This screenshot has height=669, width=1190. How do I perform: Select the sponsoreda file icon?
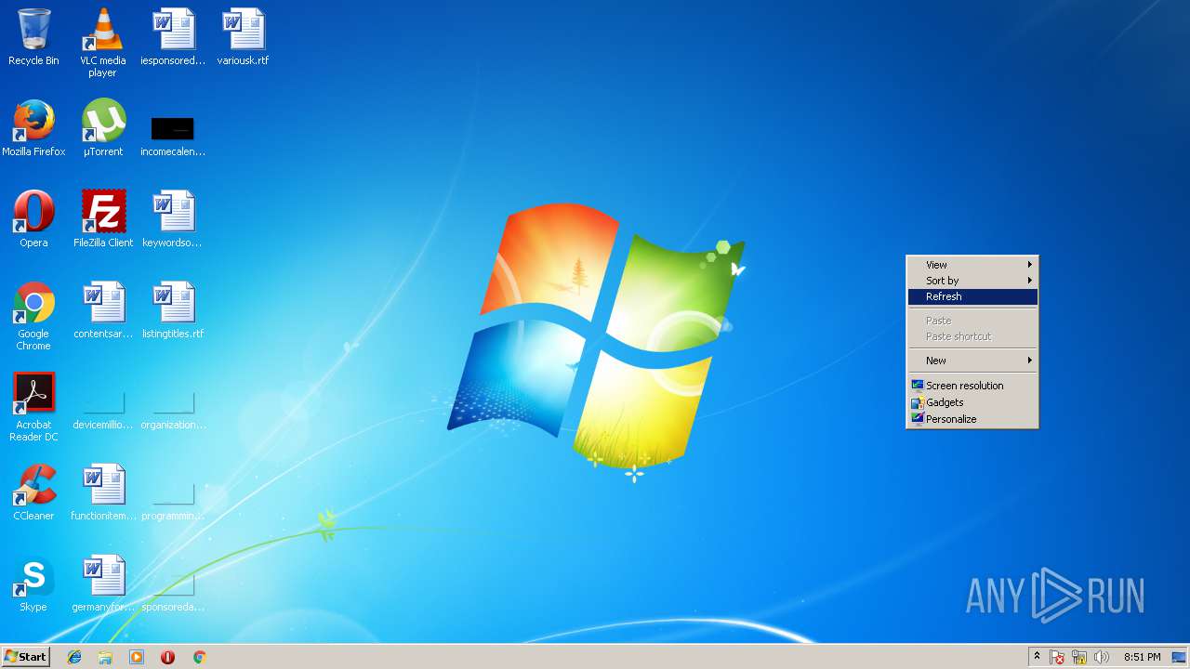(x=173, y=592)
